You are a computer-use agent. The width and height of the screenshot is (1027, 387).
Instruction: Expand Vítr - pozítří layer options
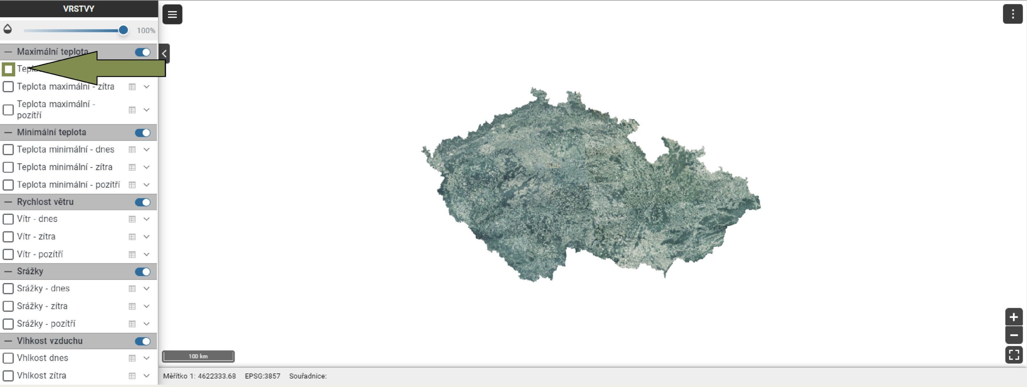pyautogui.click(x=146, y=255)
